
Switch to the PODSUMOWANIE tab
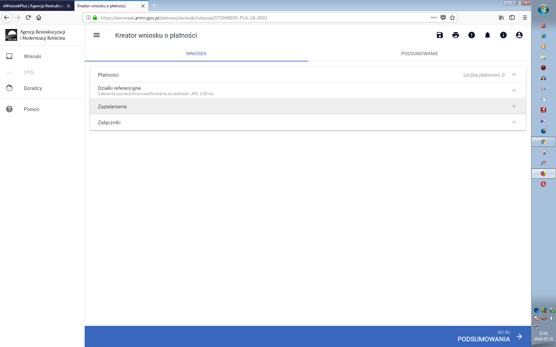pos(419,54)
